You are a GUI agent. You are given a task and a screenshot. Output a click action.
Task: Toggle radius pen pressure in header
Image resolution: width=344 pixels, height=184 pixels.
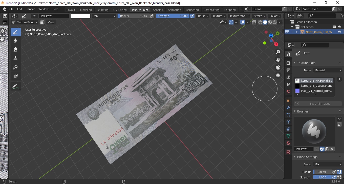(152, 16)
